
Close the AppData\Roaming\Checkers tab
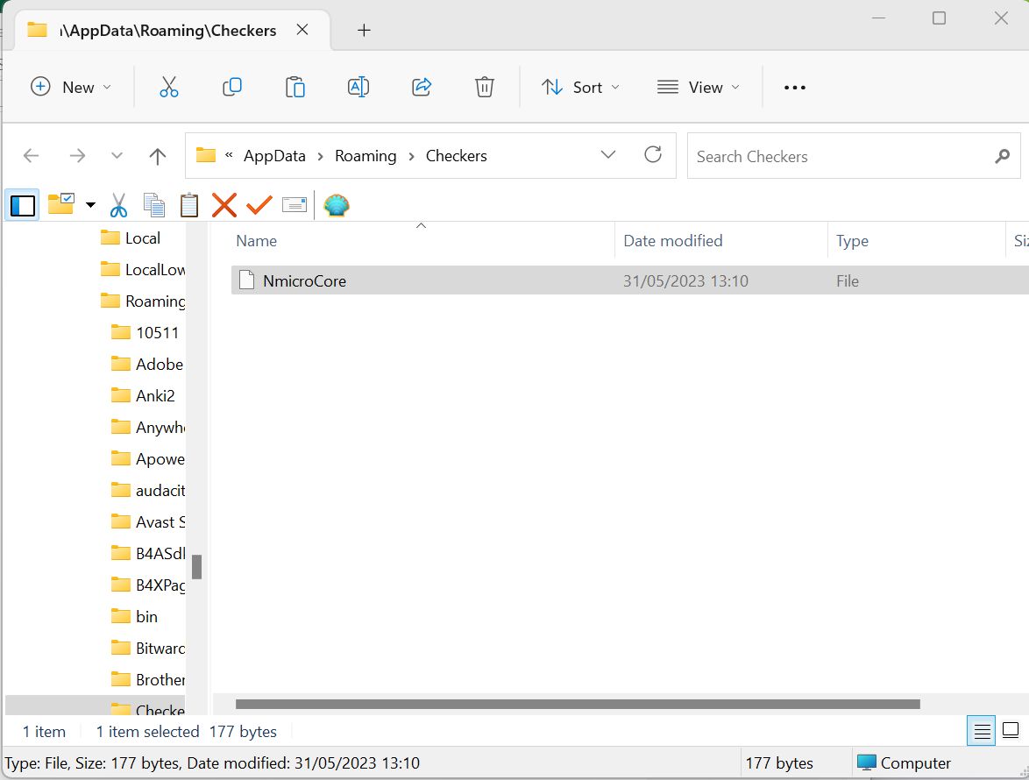pos(302,30)
